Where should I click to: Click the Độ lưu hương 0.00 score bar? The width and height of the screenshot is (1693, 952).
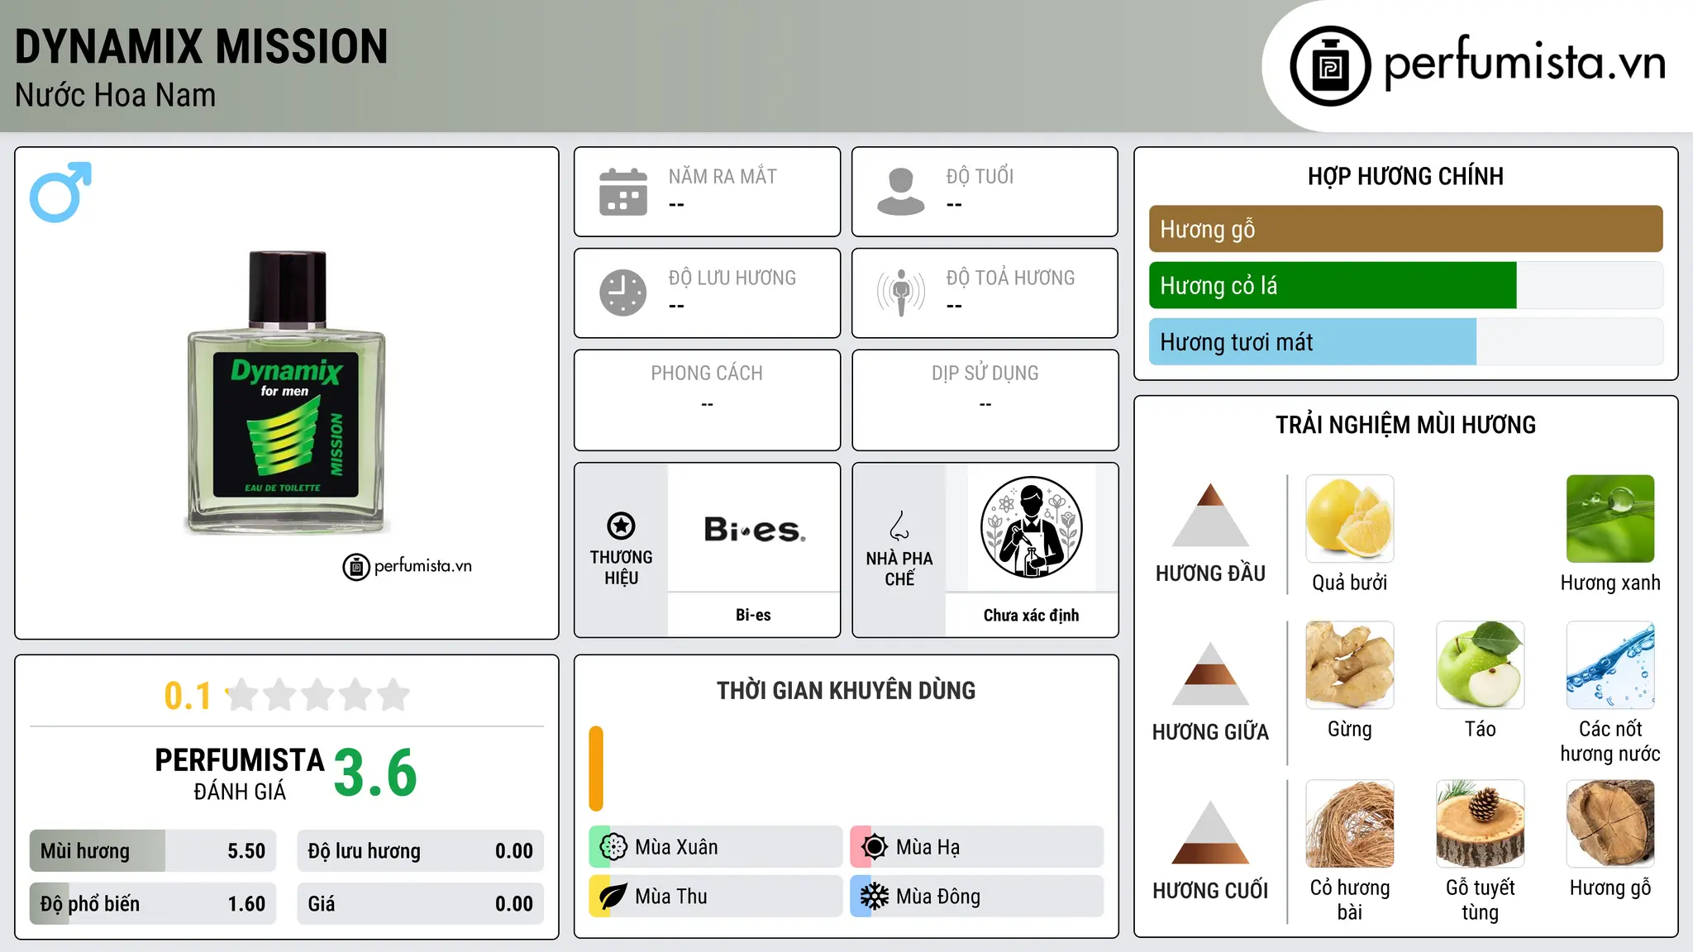pyautogui.click(x=420, y=851)
